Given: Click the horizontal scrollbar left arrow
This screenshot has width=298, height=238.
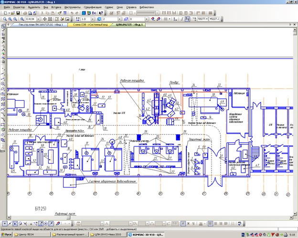Looking at the screenshot, I should click(x=9, y=217).
